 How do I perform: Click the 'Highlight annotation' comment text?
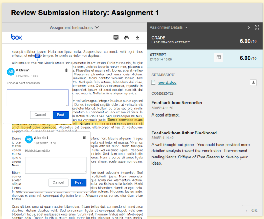(x=38, y=151)
